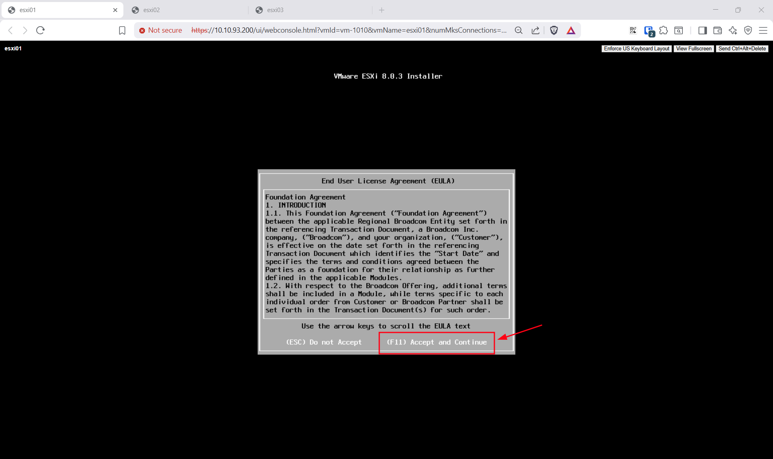The height and width of the screenshot is (459, 773).
Task: Click 'Use the arrow keys to scroll the EULA text'
Action: click(386, 326)
